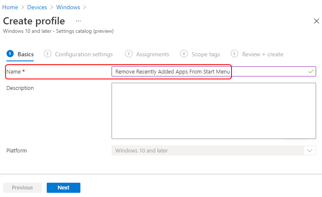
Task: Close the Create profile pane
Action: [316, 21]
